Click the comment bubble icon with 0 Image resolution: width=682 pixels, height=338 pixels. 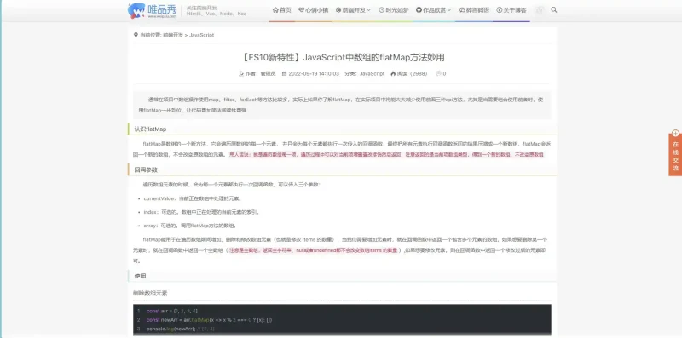click(x=438, y=74)
